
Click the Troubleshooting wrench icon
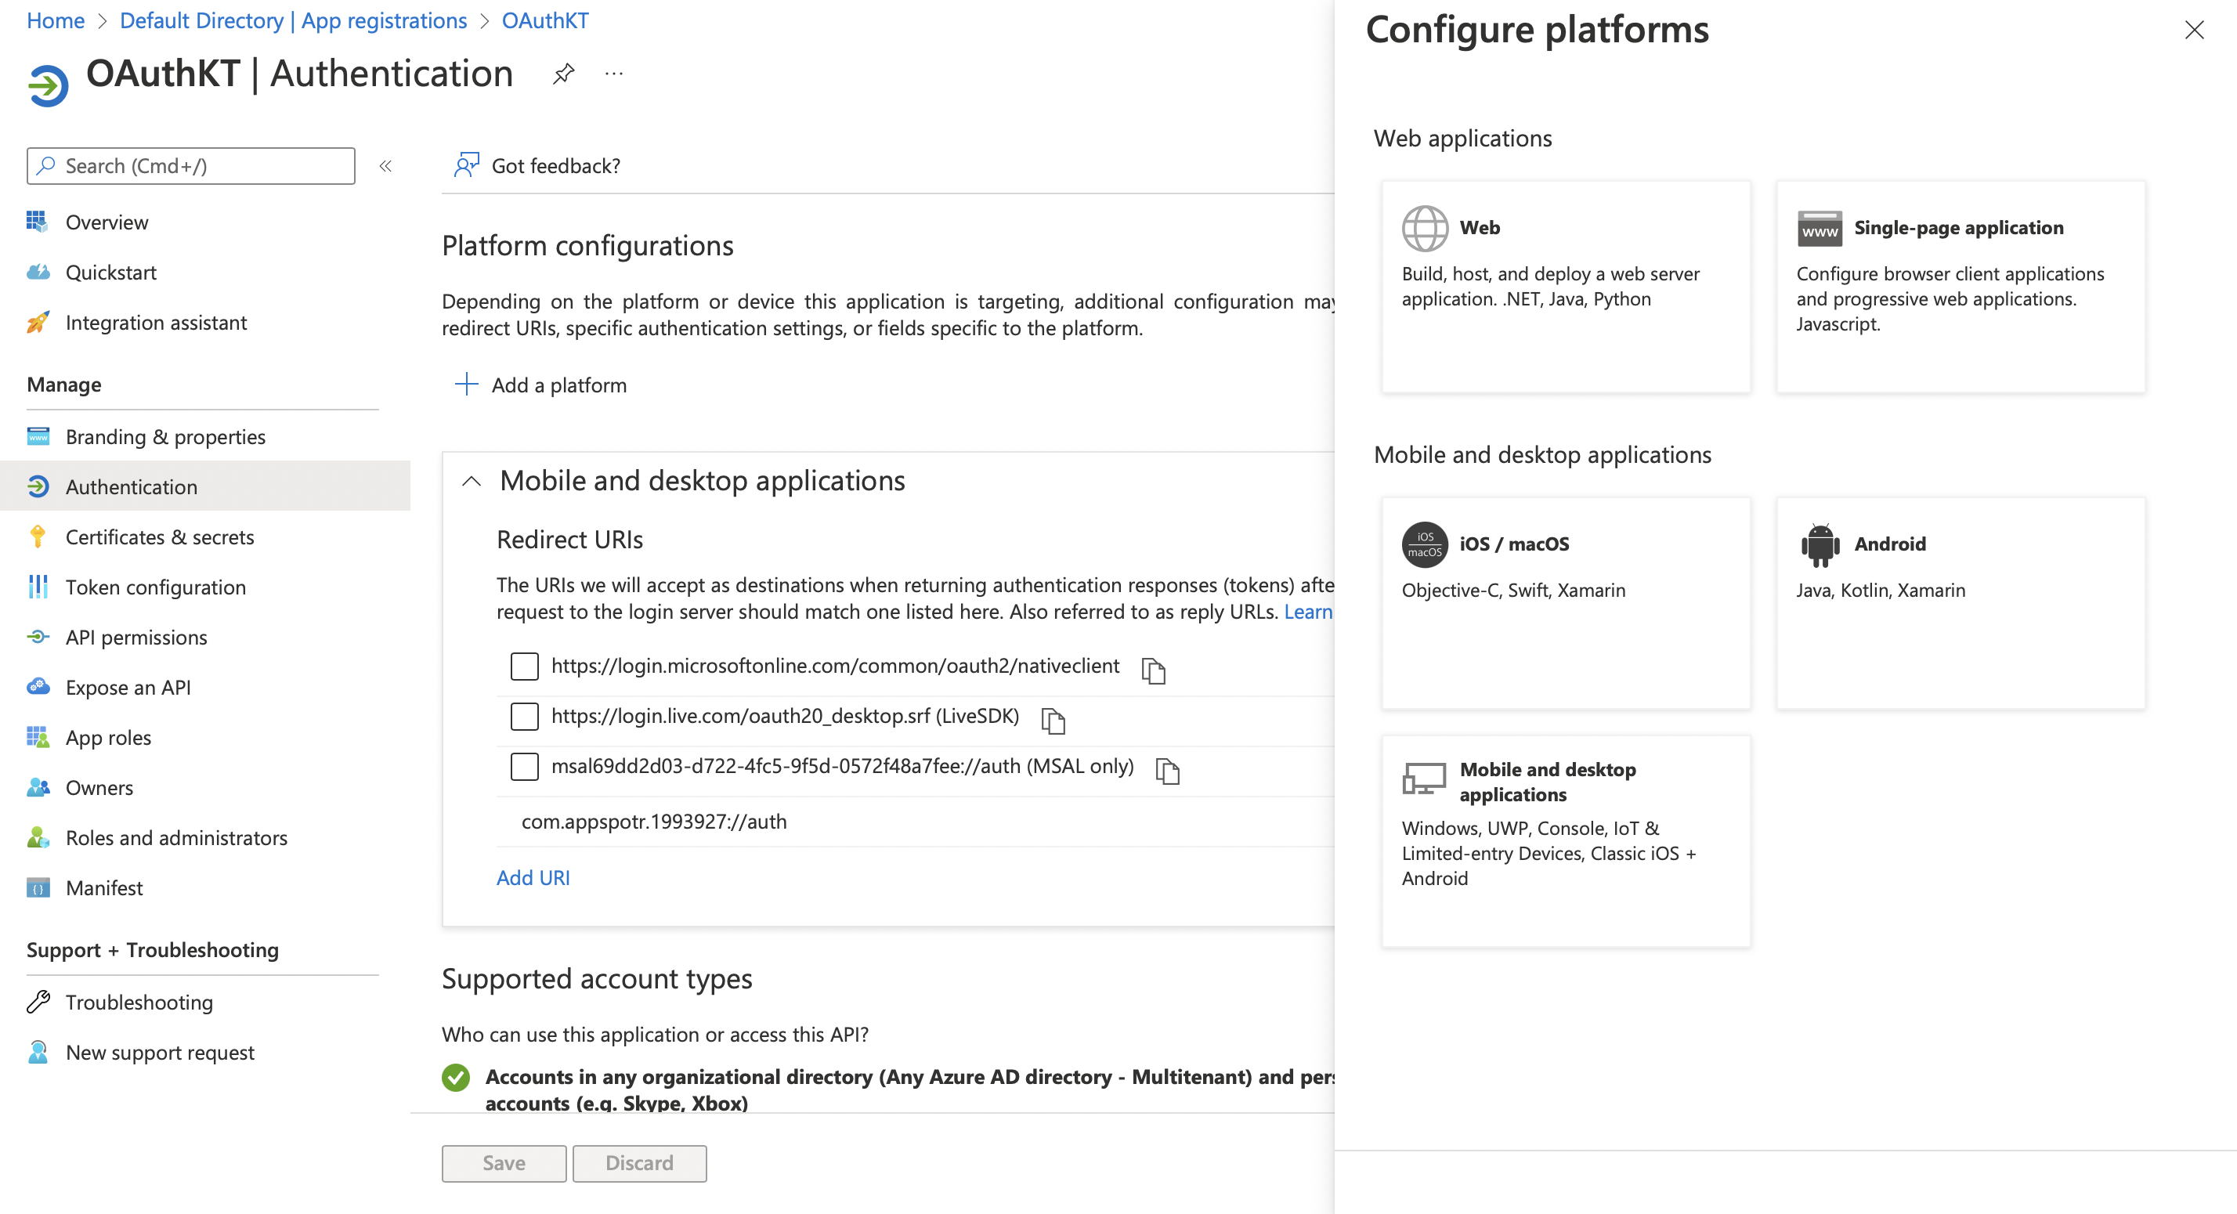38,1003
